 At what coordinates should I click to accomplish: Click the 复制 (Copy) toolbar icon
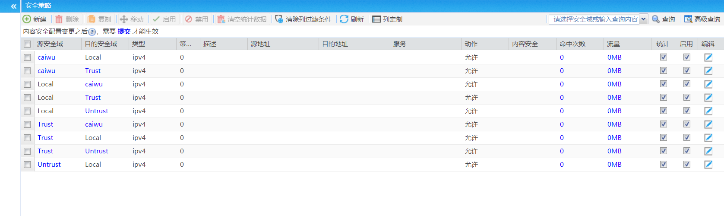click(x=91, y=19)
